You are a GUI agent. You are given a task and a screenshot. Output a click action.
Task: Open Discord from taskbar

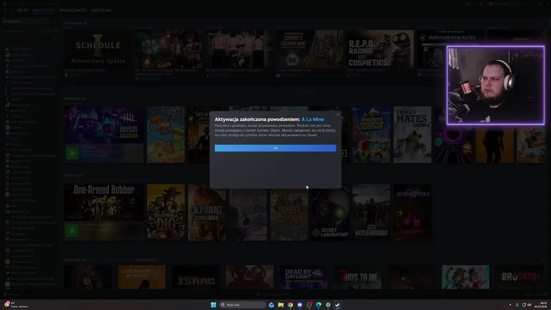pos(300,305)
